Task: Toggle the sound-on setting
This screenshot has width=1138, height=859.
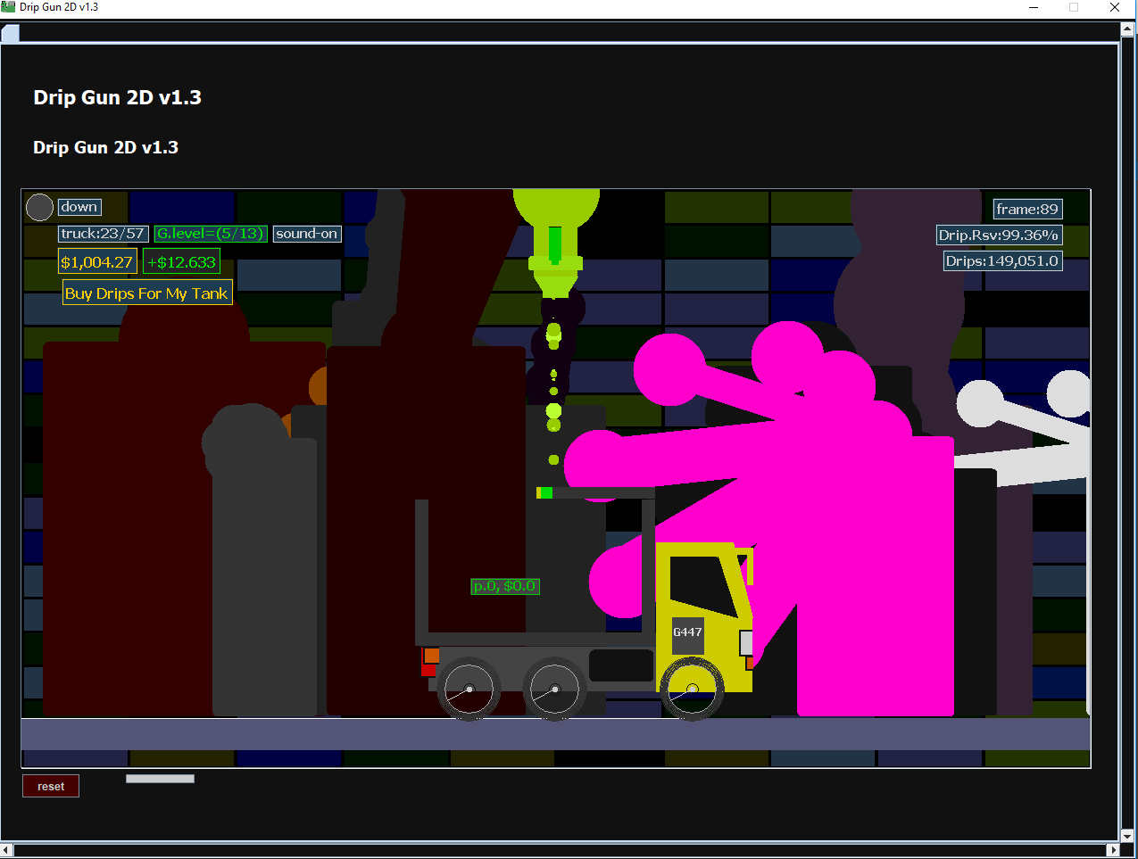Action: pyautogui.click(x=307, y=234)
